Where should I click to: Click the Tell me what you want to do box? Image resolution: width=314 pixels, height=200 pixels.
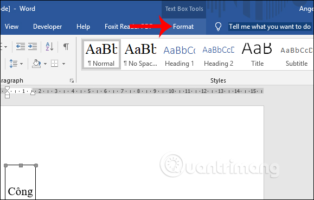[x=270, y=27]
